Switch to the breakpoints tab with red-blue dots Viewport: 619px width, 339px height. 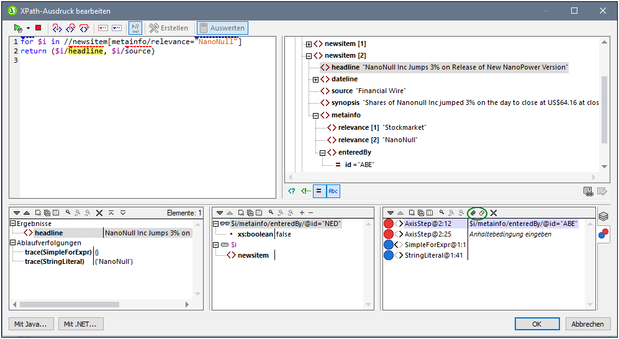603,233
